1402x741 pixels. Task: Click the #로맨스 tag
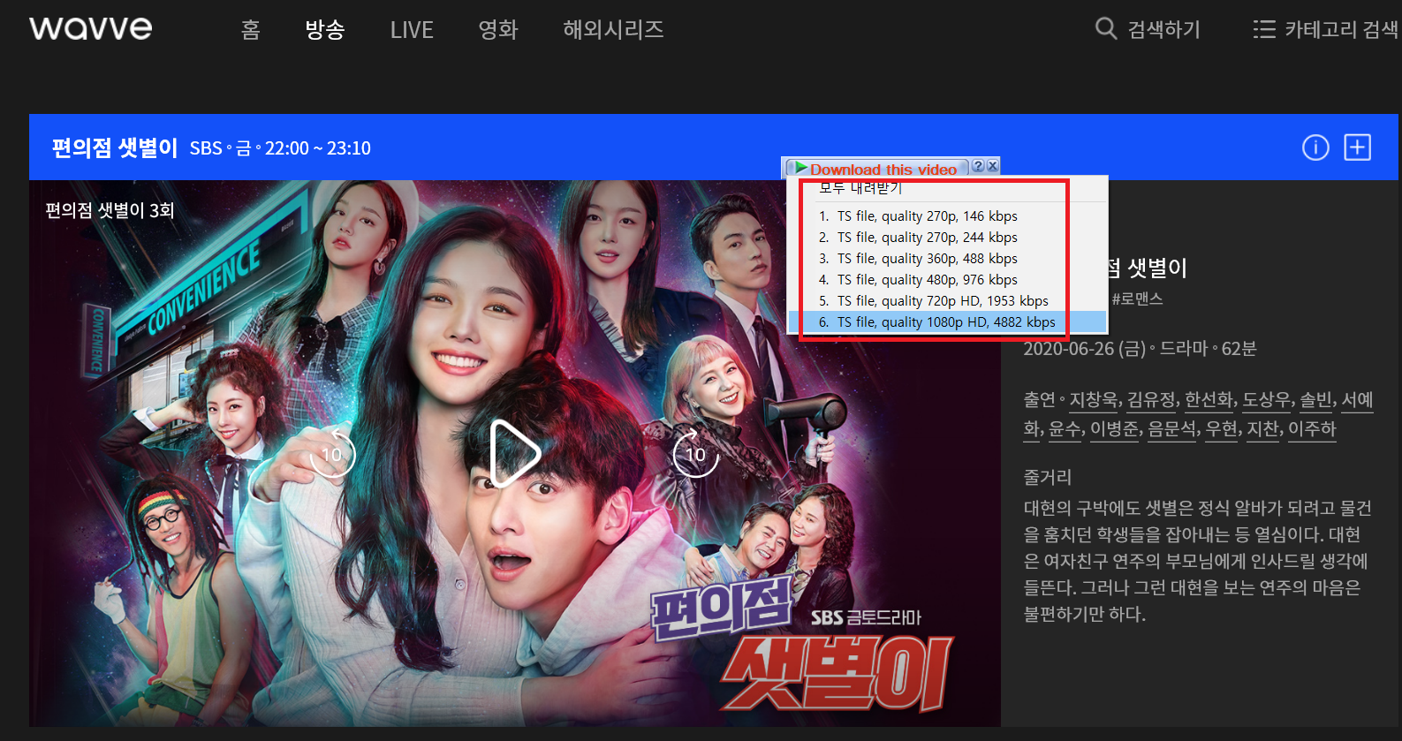1137,299
